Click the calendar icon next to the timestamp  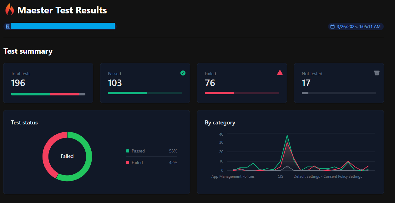tap(332, 27)
